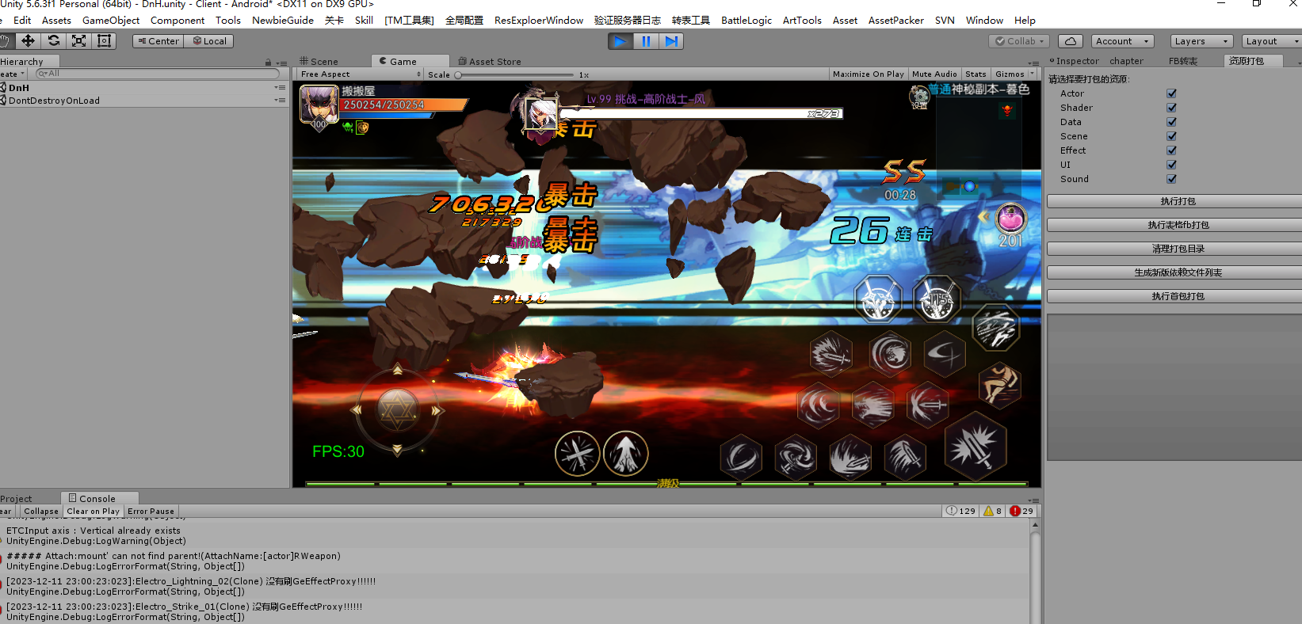Uncheck the Actor resource checkbox

click(x=1171, y=93)
